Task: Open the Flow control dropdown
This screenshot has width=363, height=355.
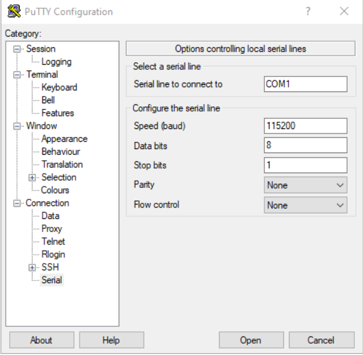Action: (305, 205)
